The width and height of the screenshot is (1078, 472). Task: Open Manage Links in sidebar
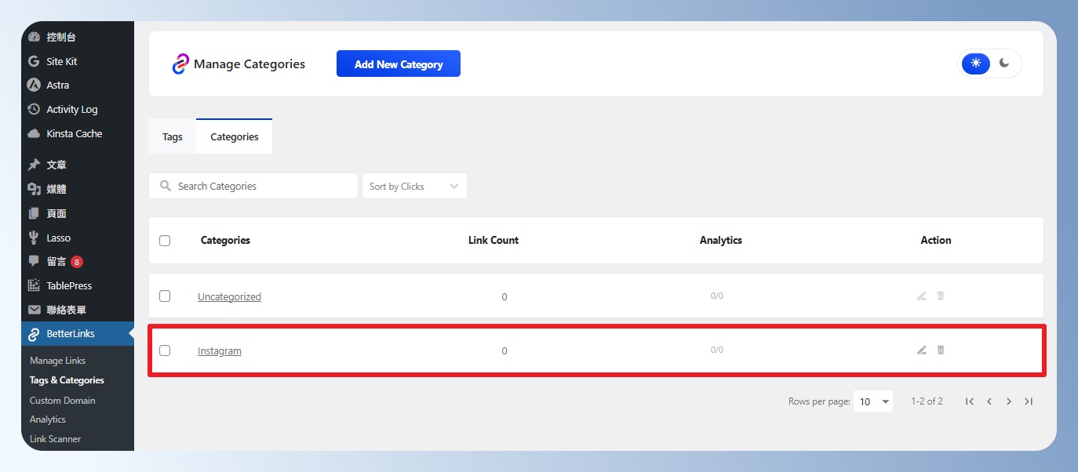point(57,361)
